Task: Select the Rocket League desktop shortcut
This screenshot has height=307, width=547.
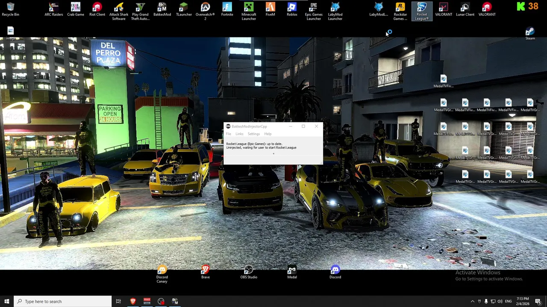Action: point(422,12)
